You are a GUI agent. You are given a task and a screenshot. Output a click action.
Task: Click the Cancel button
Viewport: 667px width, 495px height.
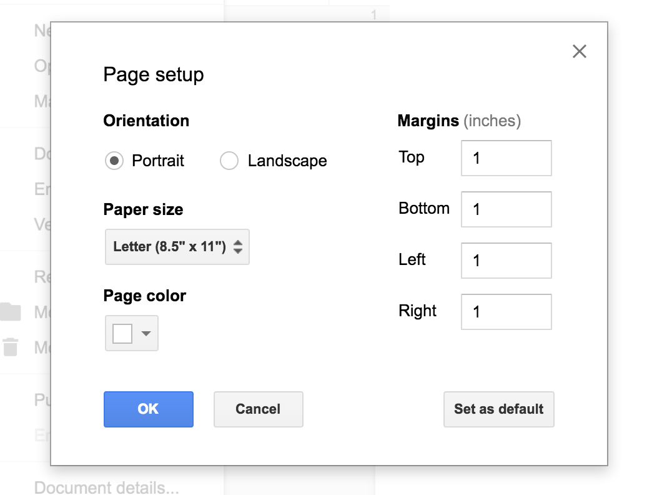[x=258, y=409]
